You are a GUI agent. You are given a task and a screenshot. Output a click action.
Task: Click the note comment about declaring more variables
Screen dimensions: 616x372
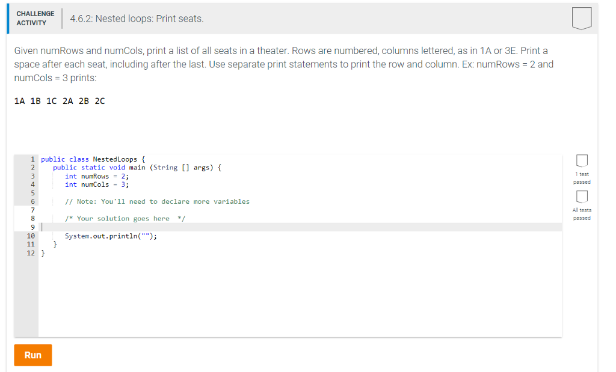[x=156, y=201]
